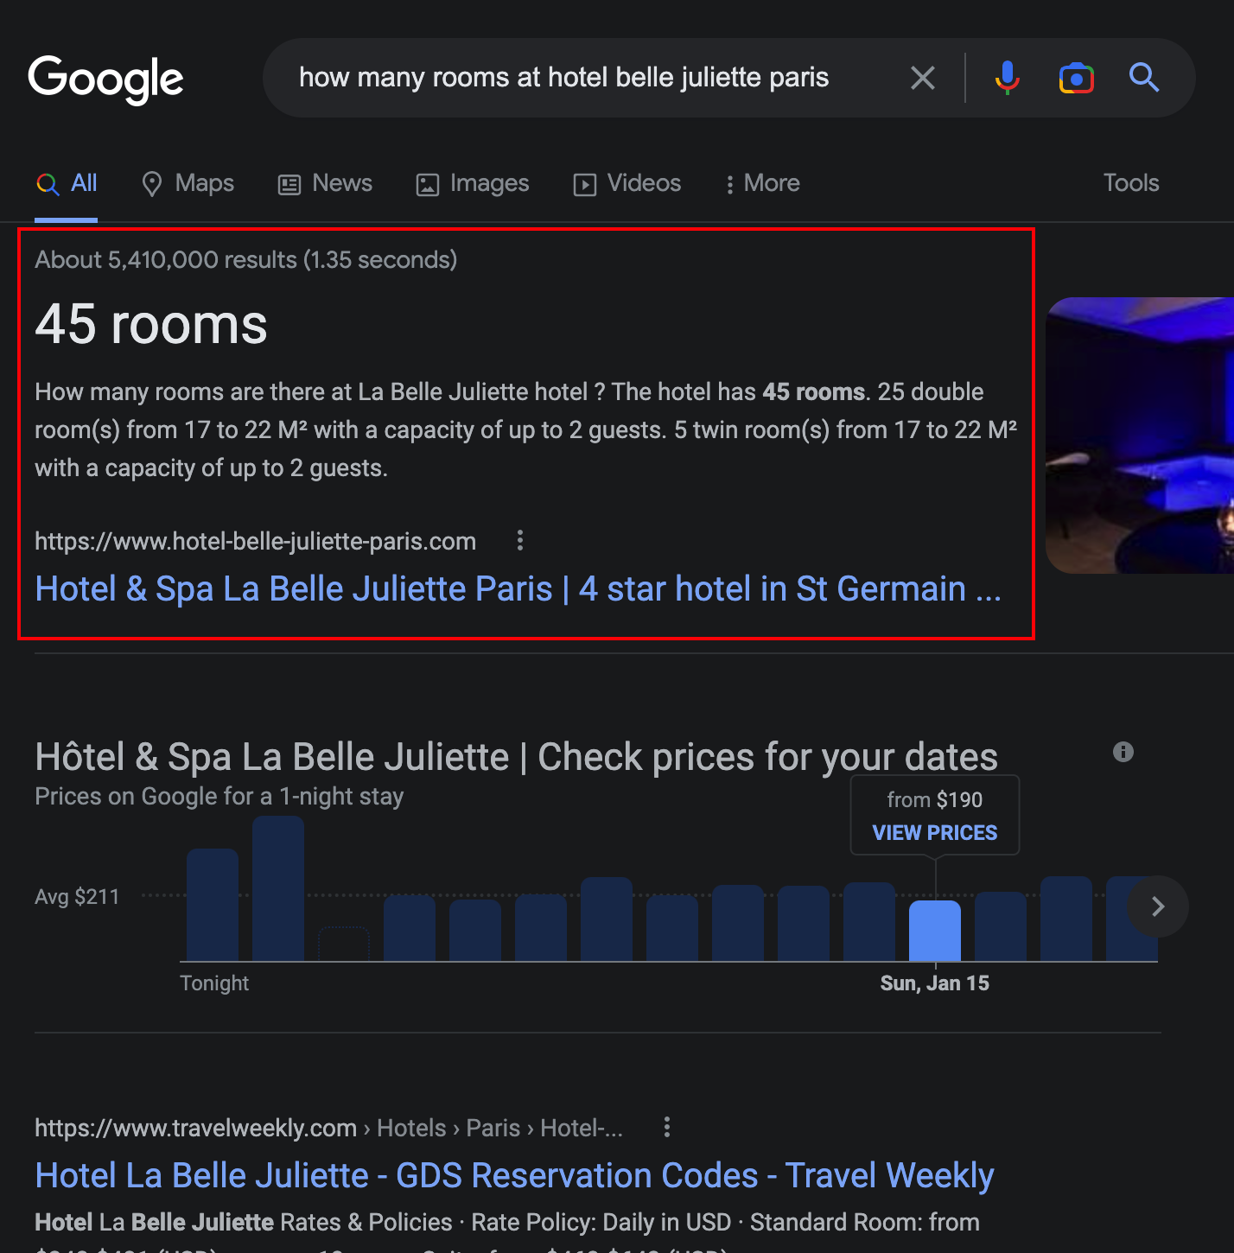Click the Google logo

point(105,79)
